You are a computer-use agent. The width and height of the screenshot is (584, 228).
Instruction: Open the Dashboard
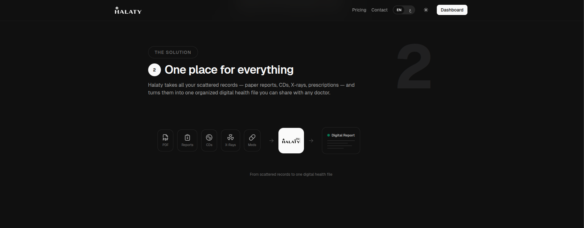pos(452,10)
